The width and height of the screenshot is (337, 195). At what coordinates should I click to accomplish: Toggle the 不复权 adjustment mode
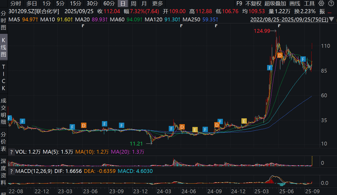(x=253, y=4)
